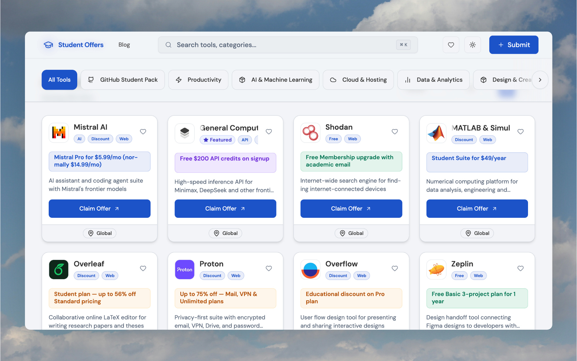Viewport: 577px width, 361px height.
Task: Click the API tag on General Compute card
Action: (245, 140)
